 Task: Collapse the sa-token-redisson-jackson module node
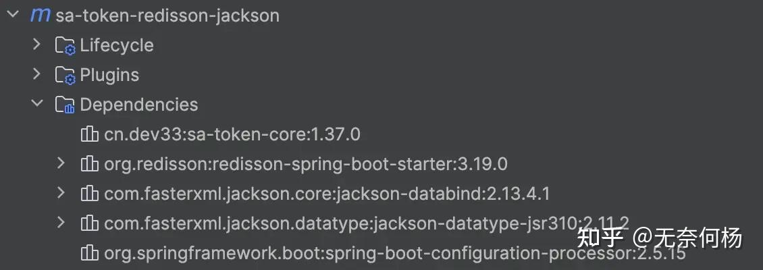point(11,15)
